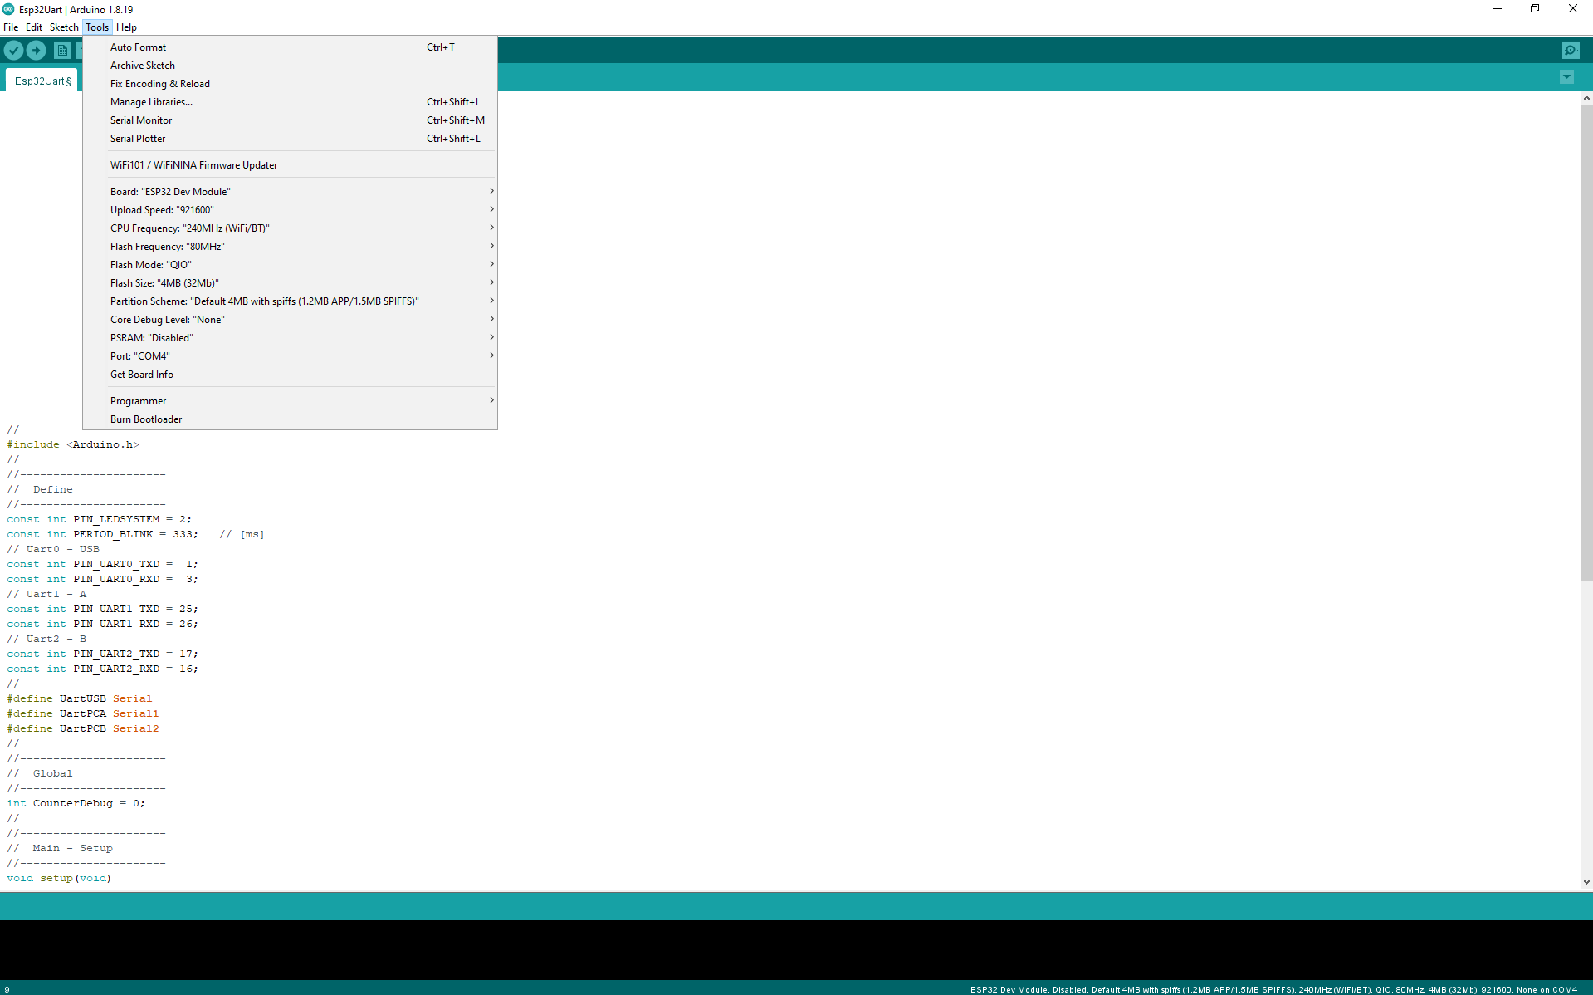Click the New sketch toolbar icon
The width and height of the screenshot is (1593, 995).
point(62,51)
